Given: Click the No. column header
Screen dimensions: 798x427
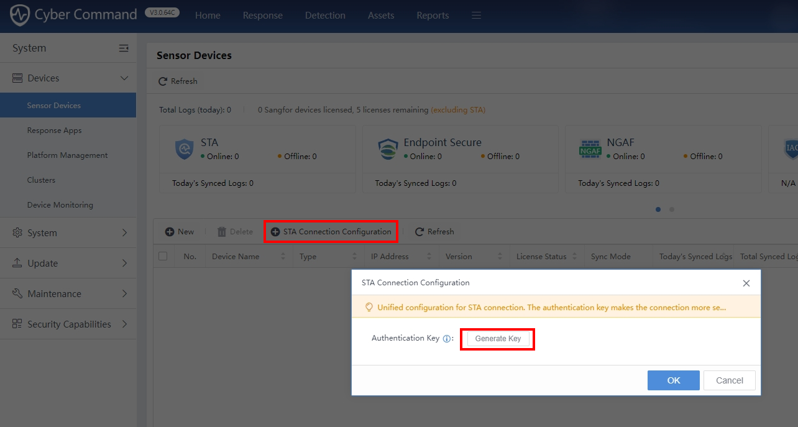Looking at the screenshot, I should click(190, 256).
